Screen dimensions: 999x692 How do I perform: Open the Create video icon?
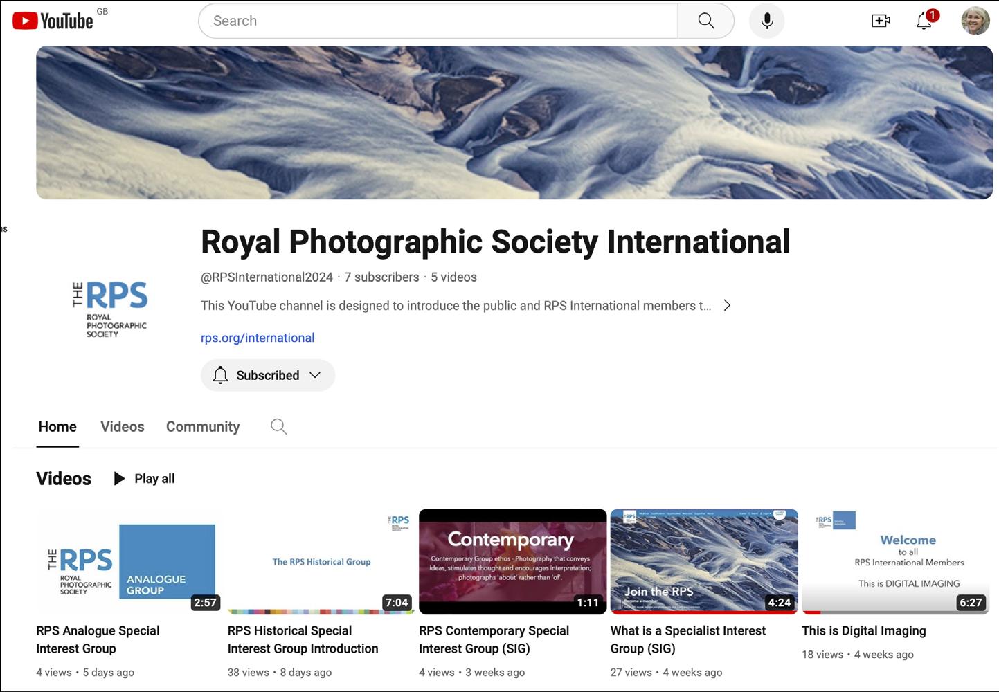[881, 21]
